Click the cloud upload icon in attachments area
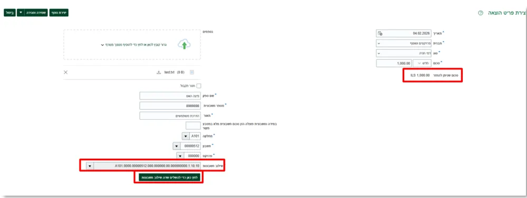This screenshot has height=198, width=527. 184,44
